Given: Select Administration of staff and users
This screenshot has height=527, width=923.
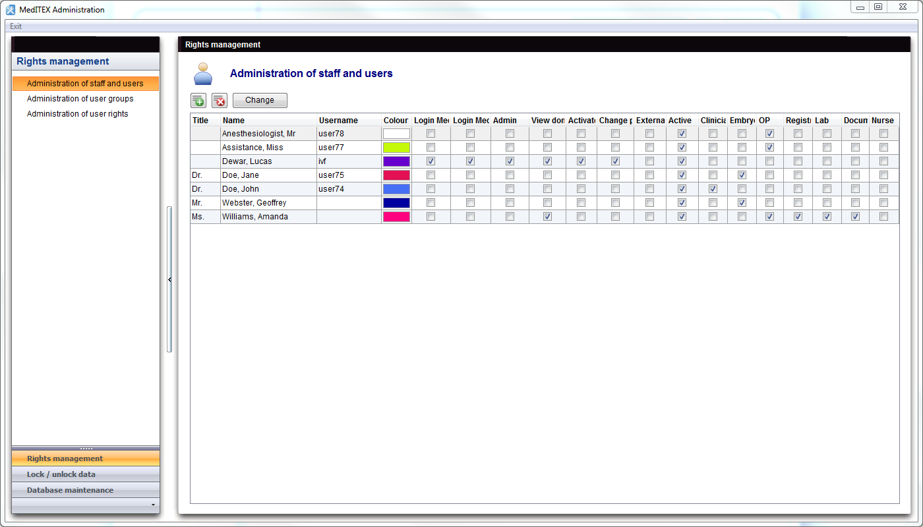Looking at the screenshot, I should click(86, 84).
